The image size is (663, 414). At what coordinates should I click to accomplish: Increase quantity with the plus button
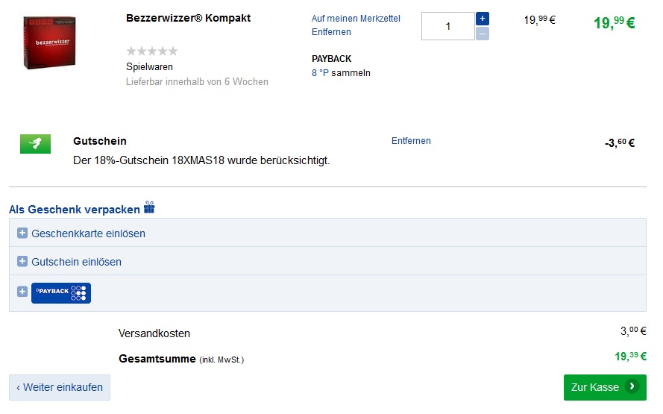(x=483, y=19)
